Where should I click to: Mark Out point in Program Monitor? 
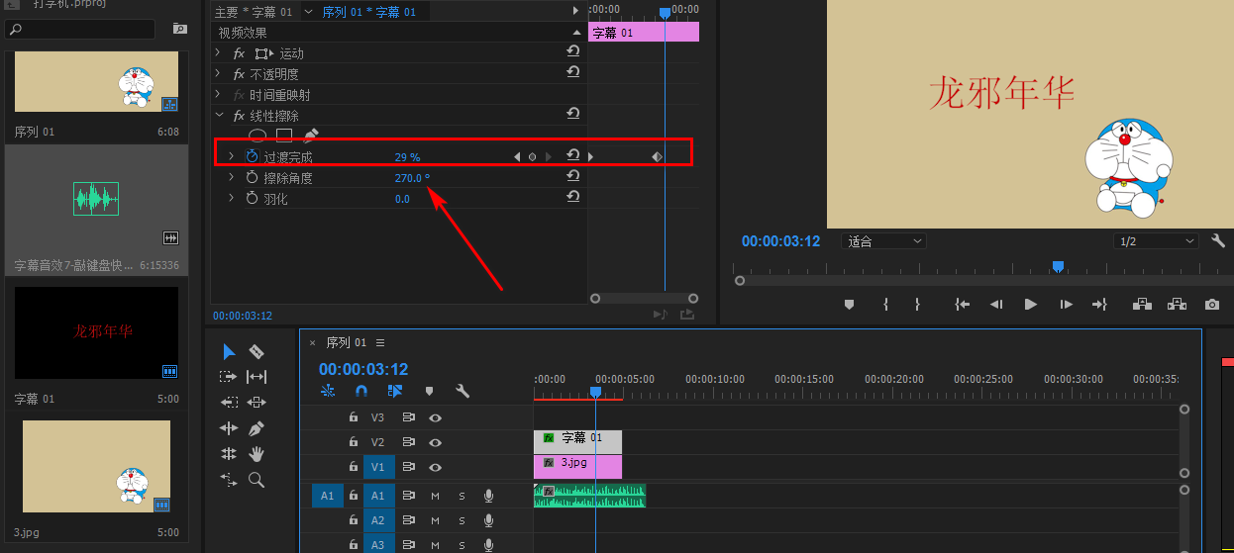(918, 305)
